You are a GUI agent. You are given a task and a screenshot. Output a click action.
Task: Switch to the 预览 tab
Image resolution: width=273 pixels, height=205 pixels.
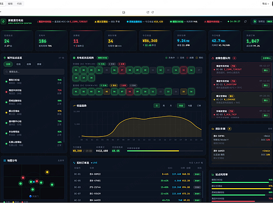click(x=2, y=4)
